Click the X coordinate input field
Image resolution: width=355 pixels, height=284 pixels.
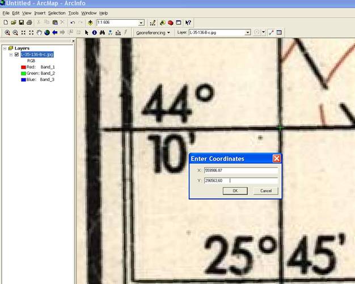[240, 170]
